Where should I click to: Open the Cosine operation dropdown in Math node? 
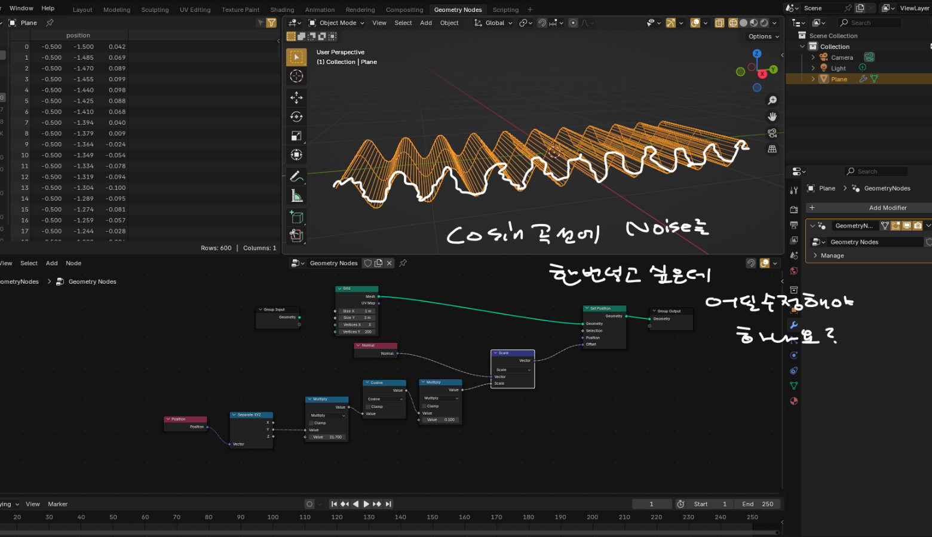click(x=385, y=399)
